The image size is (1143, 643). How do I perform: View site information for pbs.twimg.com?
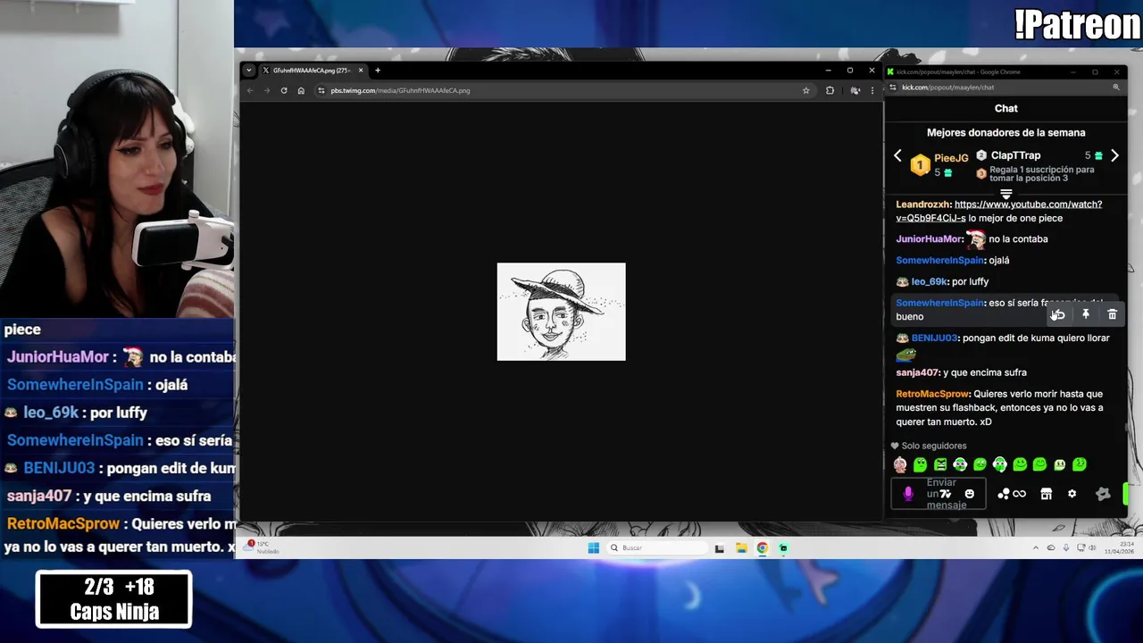(x=321, y=90)
